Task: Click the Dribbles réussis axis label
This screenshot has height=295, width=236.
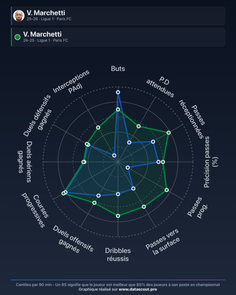Action: (x=118, y=255)
